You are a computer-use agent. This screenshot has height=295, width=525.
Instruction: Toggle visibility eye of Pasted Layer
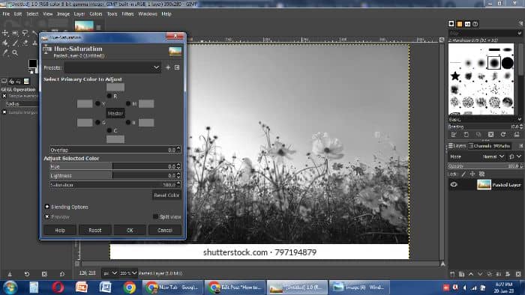pos(454,184)
